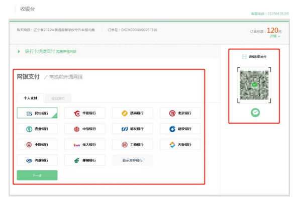Choose 兴业银行 as the paying bank
293x201 pixels.
[x=37, y=160]
